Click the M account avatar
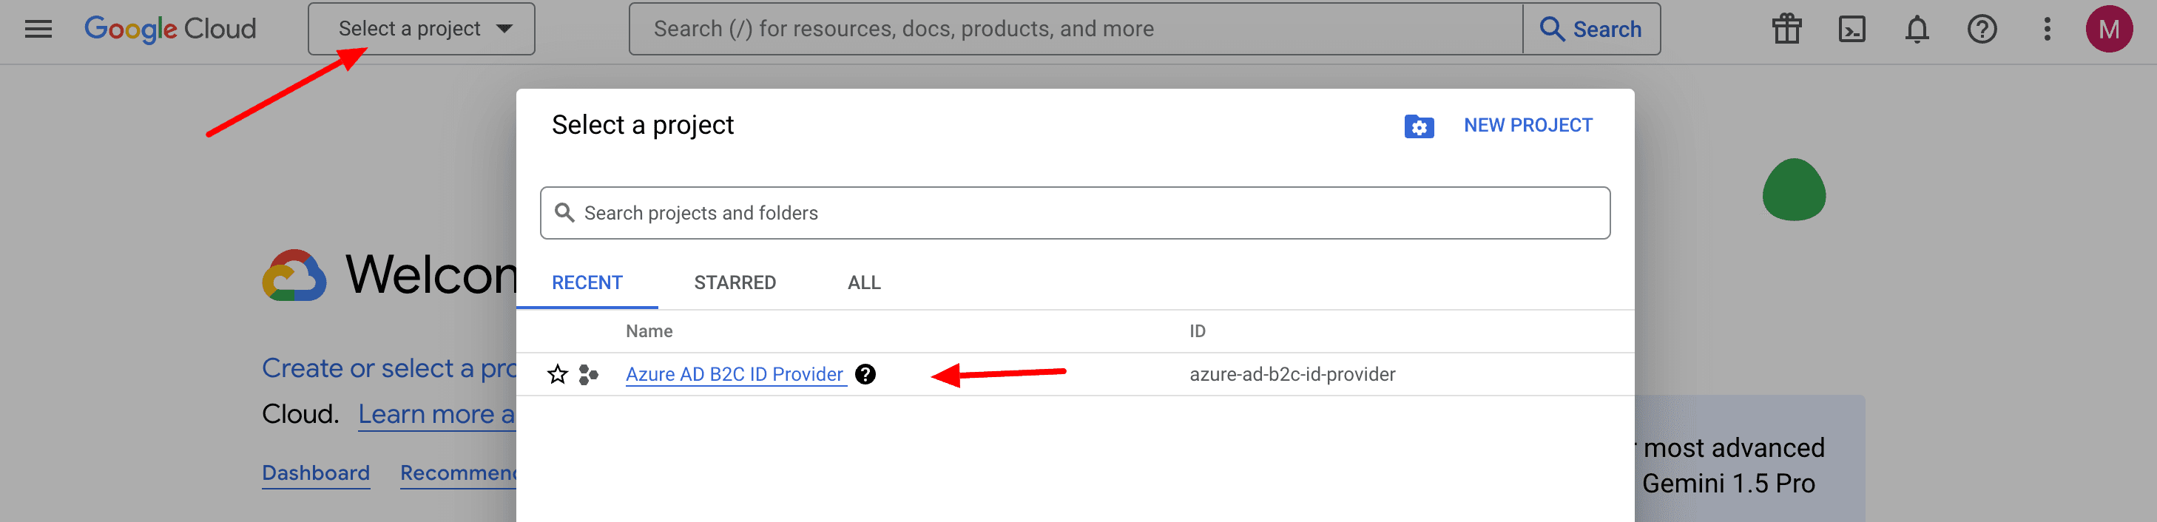The width and height of the screenshot is (2157, 522). pyautogui.click(x=2108, y=30)
